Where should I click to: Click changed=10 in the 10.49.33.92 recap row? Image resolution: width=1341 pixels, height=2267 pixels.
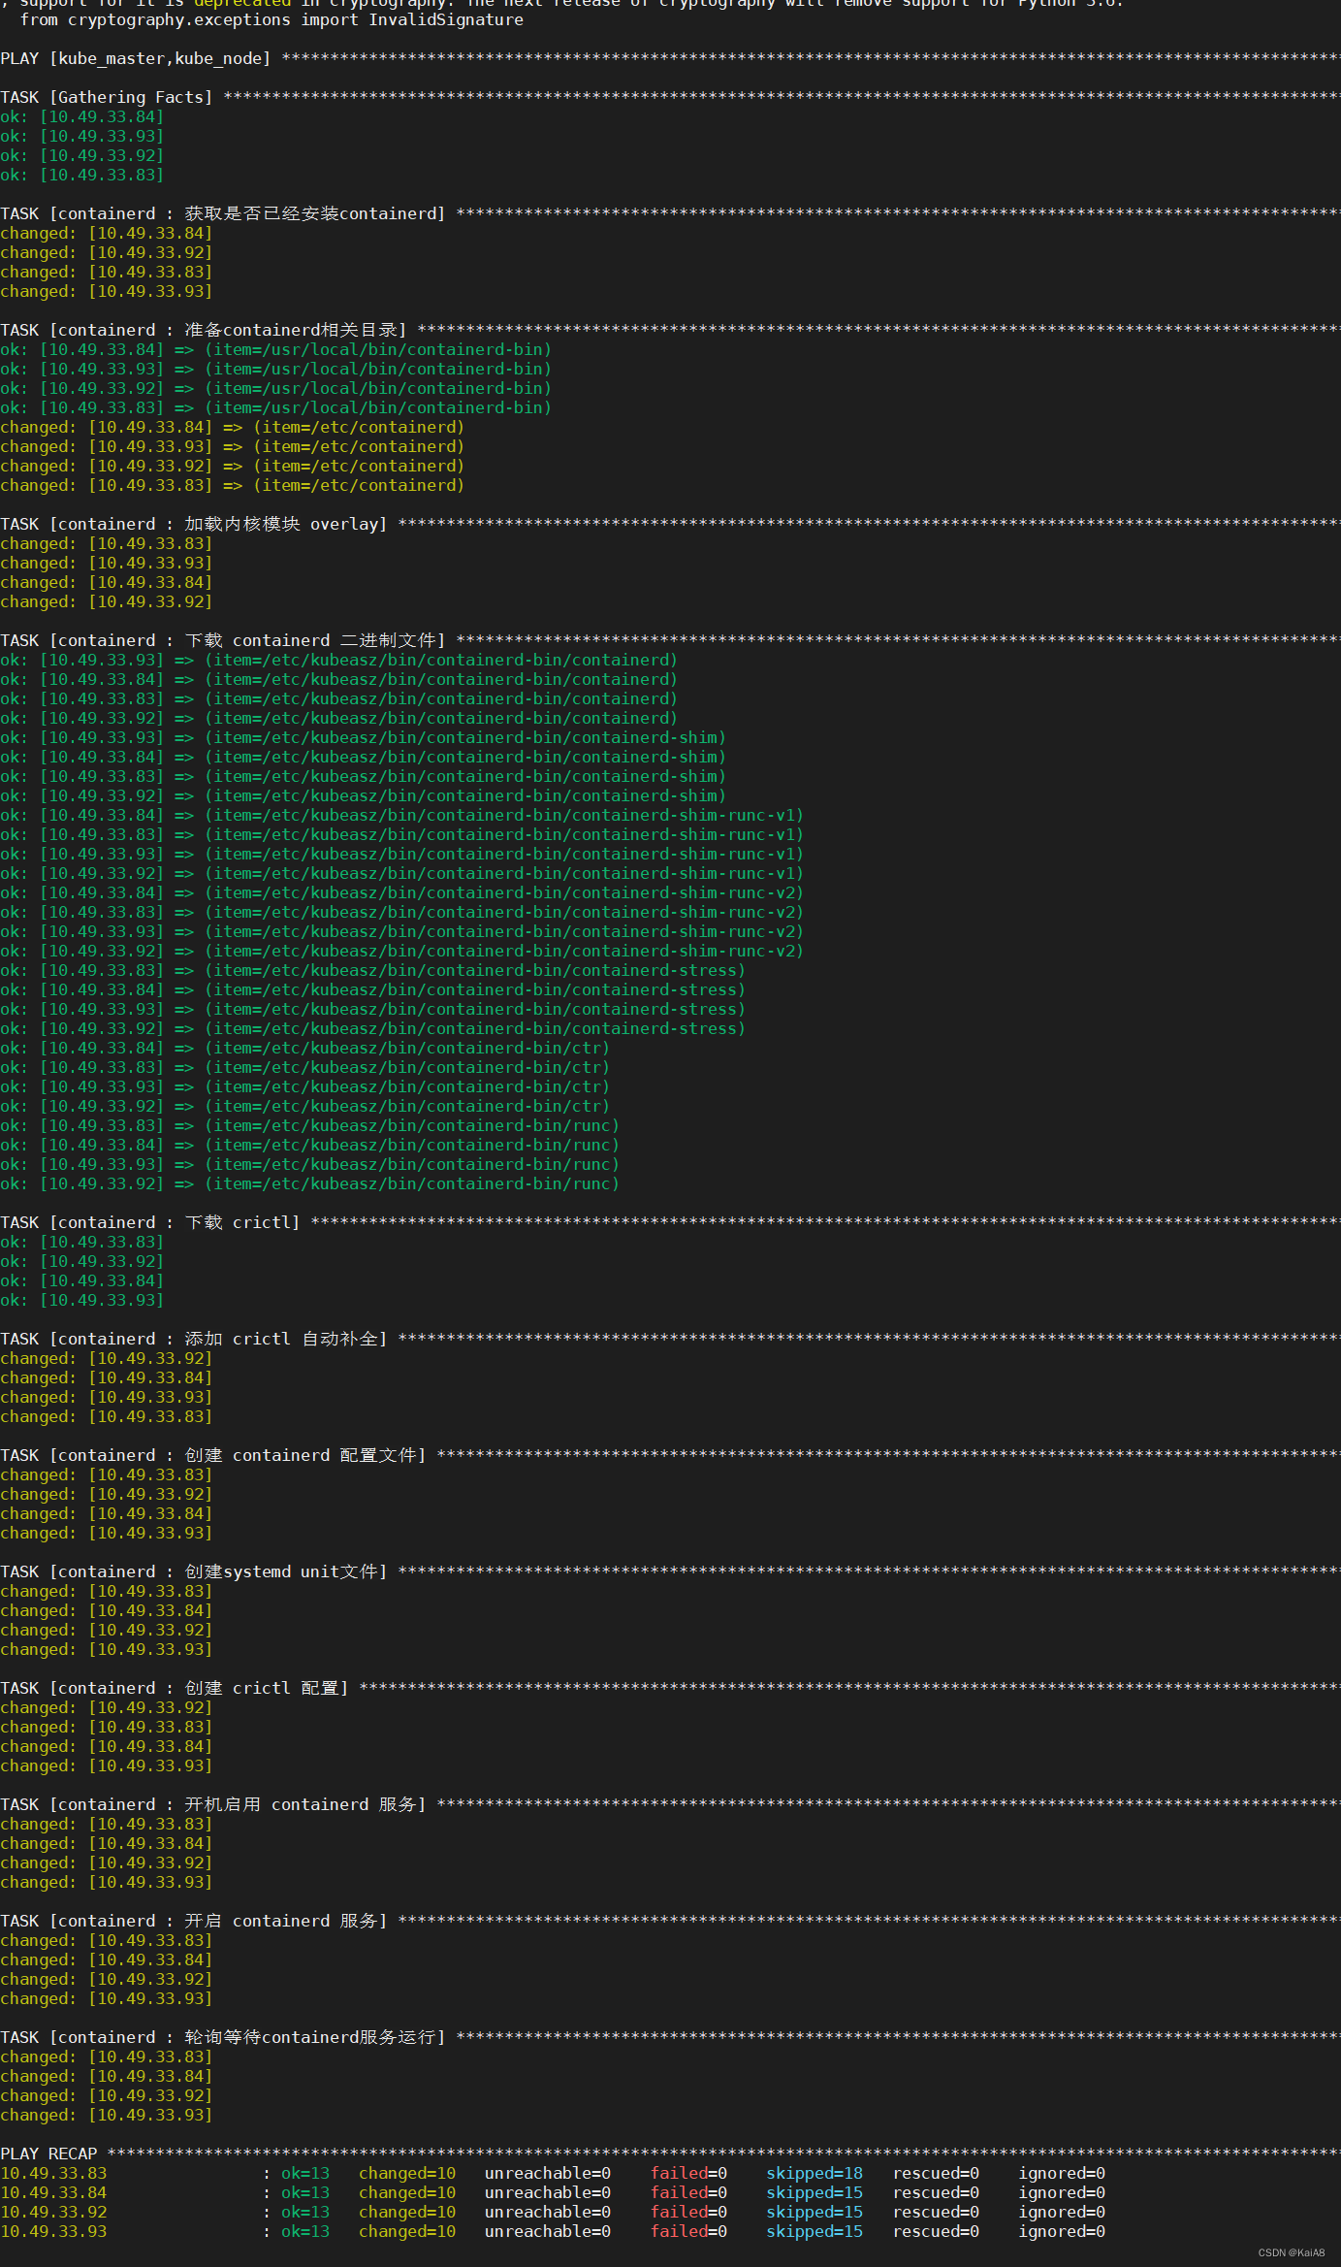click(x=407, y=2212)
